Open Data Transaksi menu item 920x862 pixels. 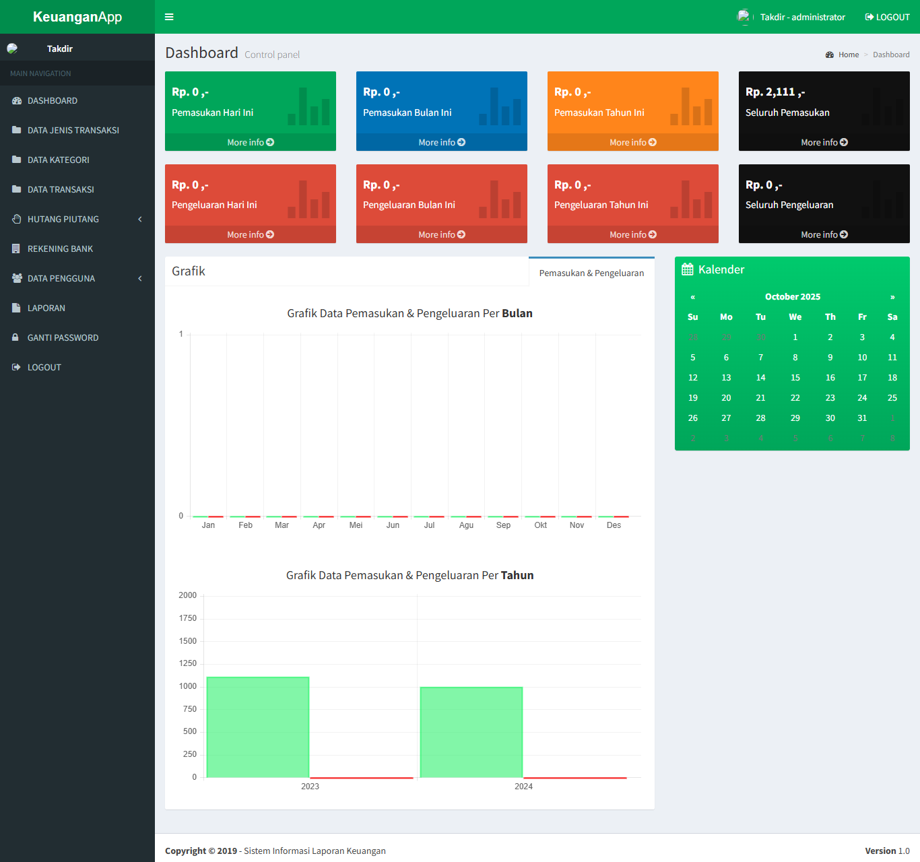(x=61, y=190)
